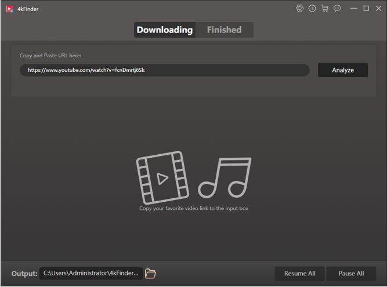Click the film strip video icon

(x=162, y=177)
